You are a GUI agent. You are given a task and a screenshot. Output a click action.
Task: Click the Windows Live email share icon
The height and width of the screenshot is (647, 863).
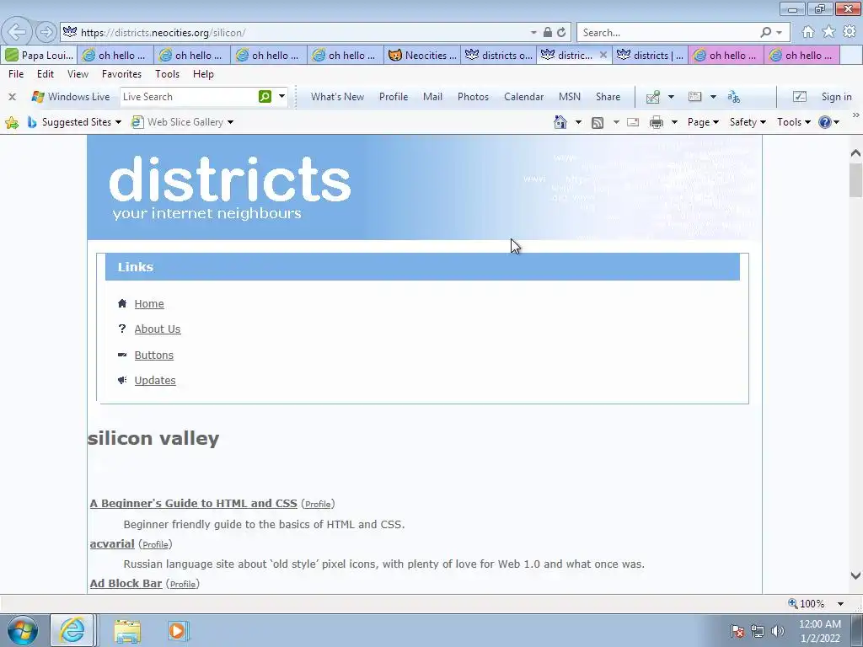coord(653,97)
